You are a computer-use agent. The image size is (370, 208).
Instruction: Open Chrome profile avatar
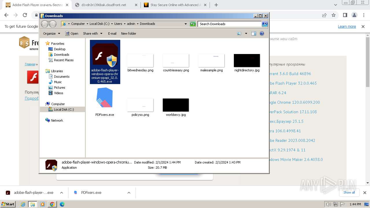click(x=354, y=15)
